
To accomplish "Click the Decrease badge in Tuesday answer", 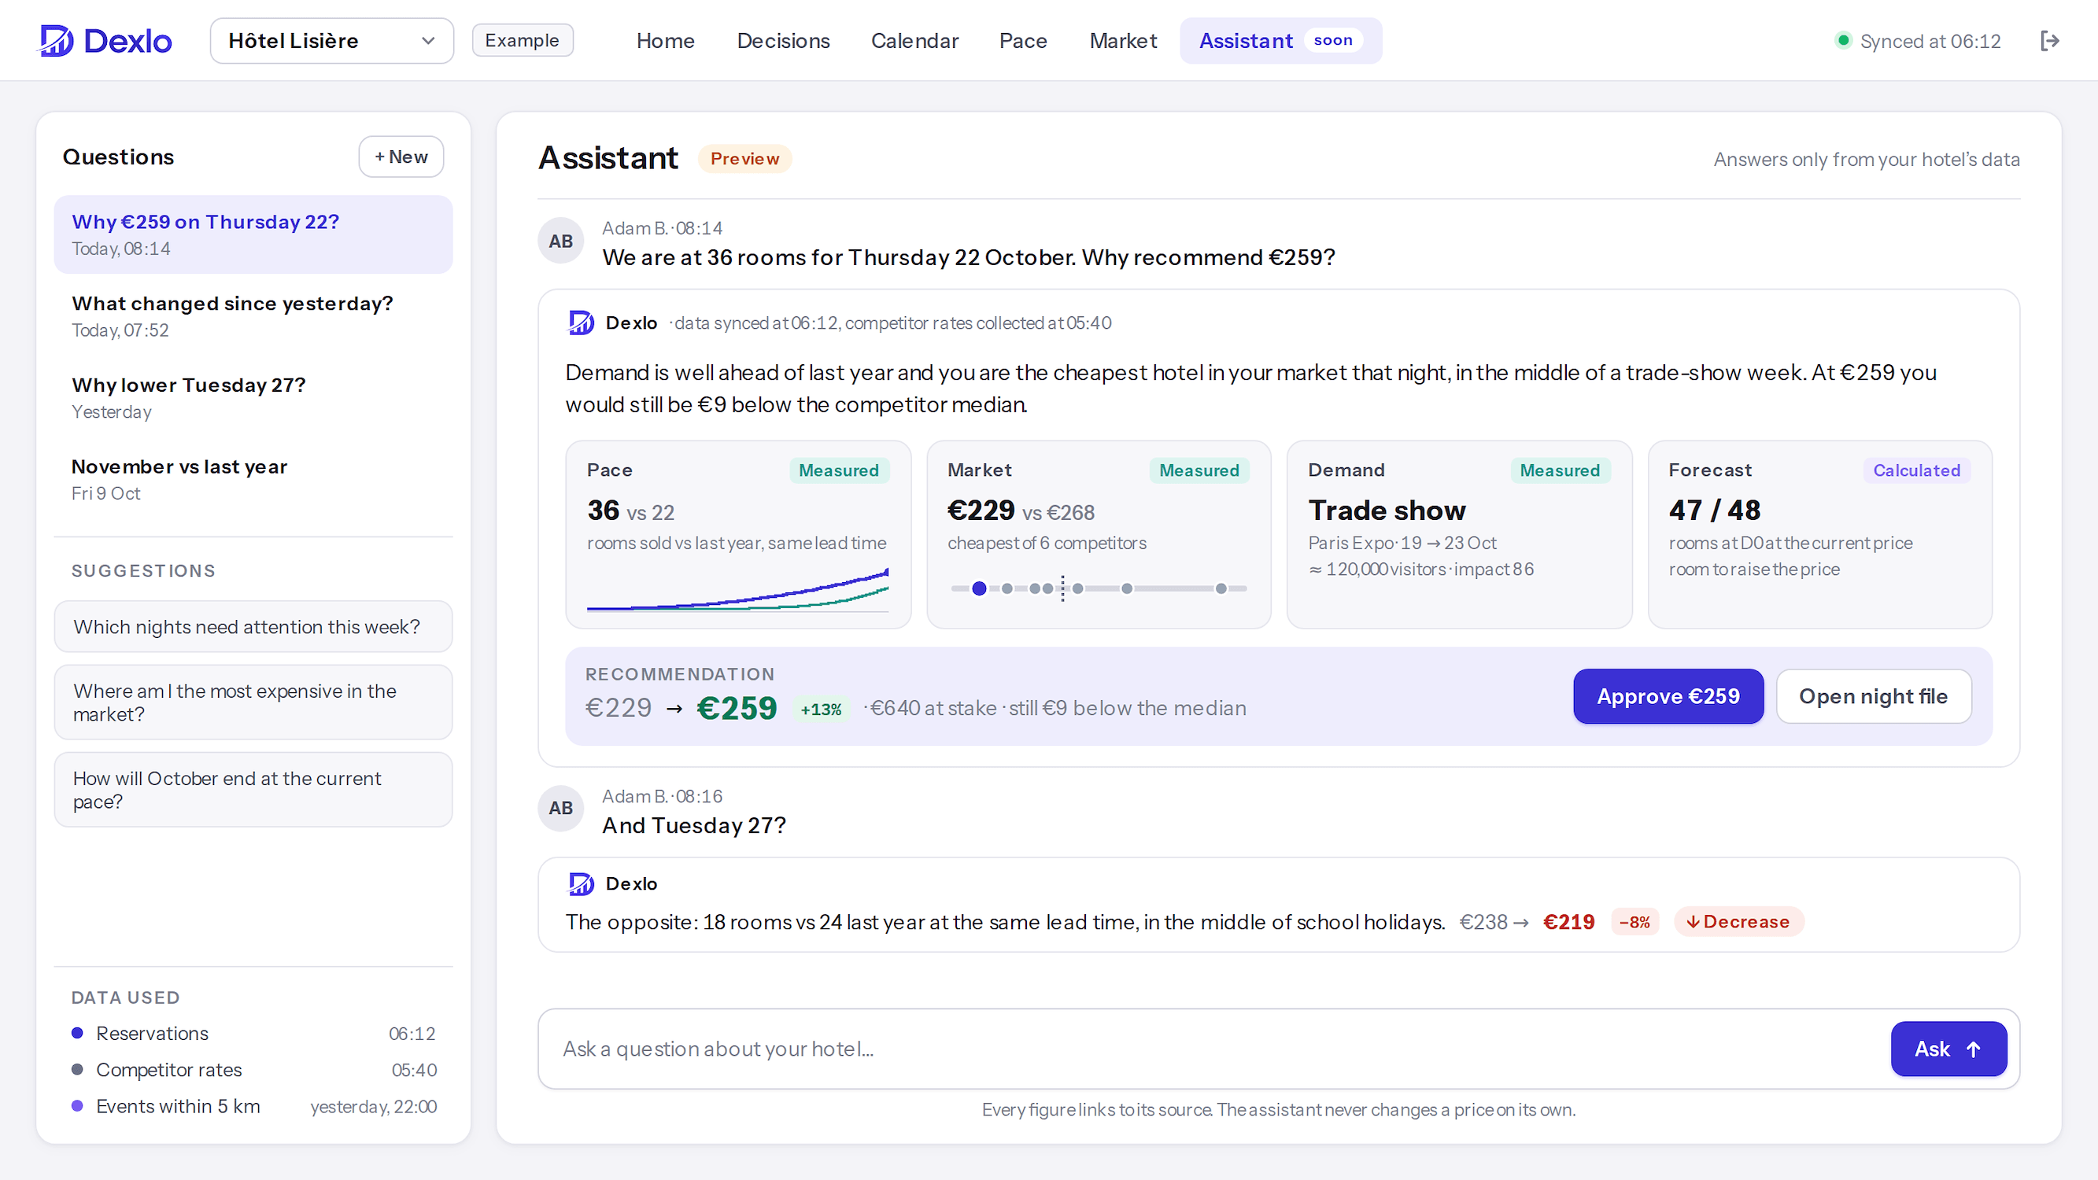I will (1739, 922).
